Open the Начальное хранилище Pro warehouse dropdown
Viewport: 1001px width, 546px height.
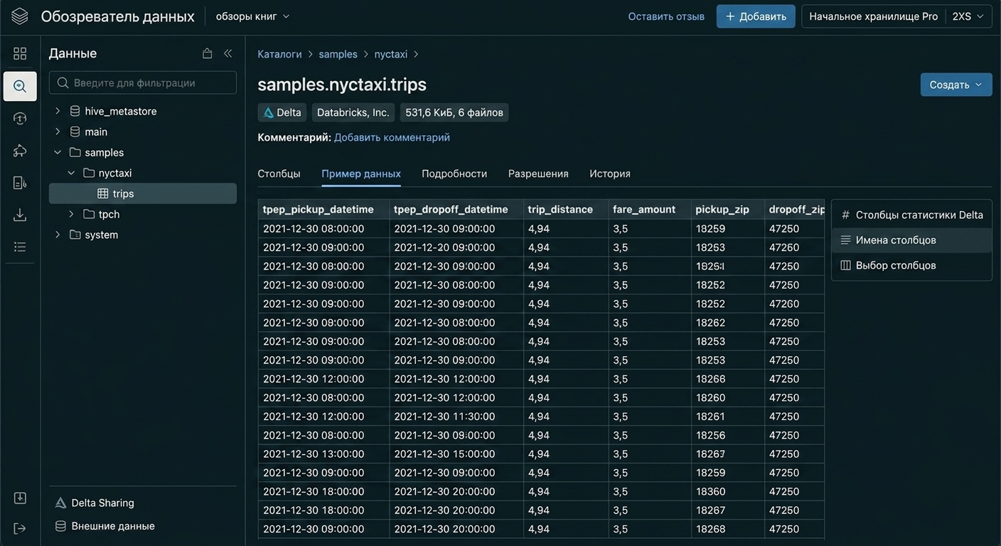[x=896, y=16]
